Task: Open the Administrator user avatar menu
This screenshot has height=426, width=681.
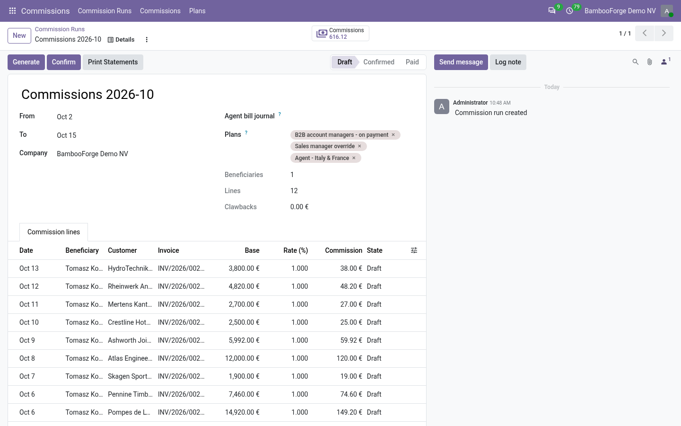Action: tap(667, 11)
